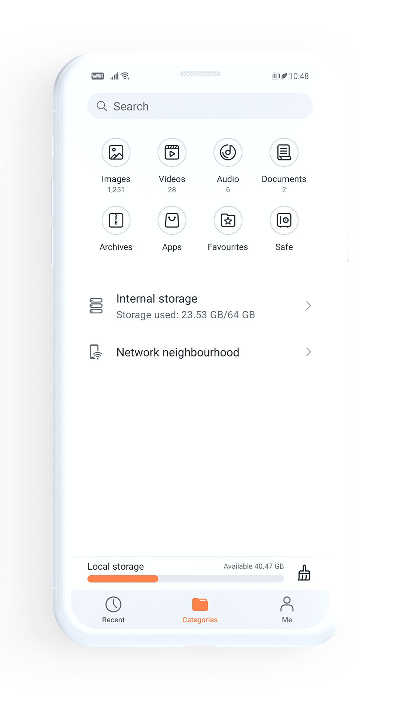Expand Network neighbourhood chevron arrow
This screenshot has width=401, height=713.
point(308,352)
